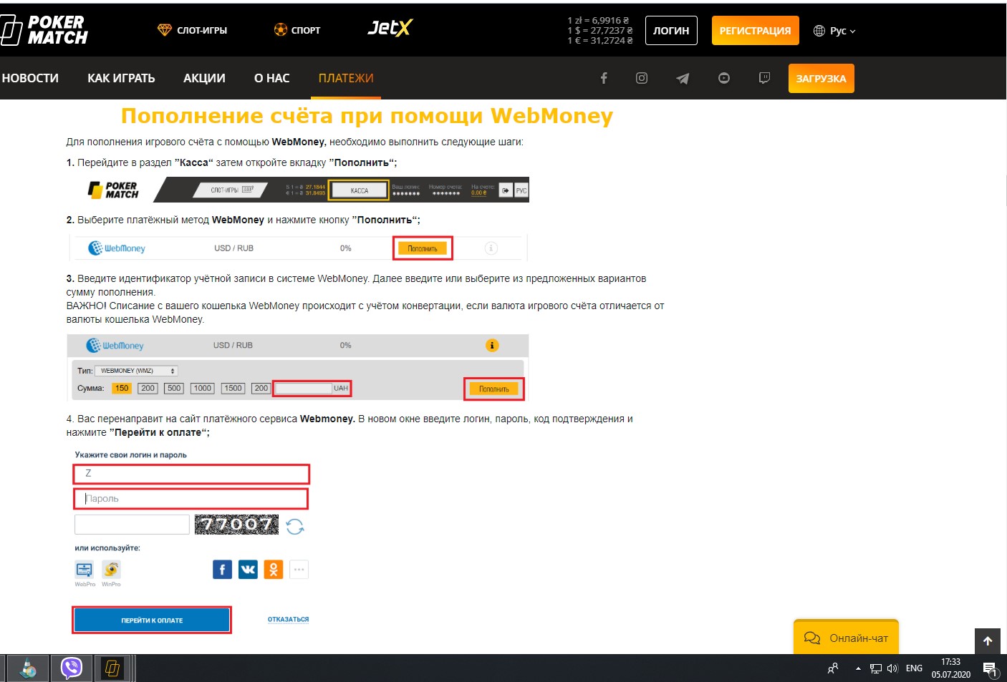Click the captcha code input field
The height and width of the screenshot is (682, 1007).
[x=132, y=525]
